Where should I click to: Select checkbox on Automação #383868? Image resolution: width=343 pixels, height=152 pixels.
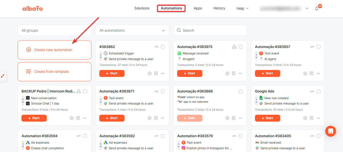241,91
